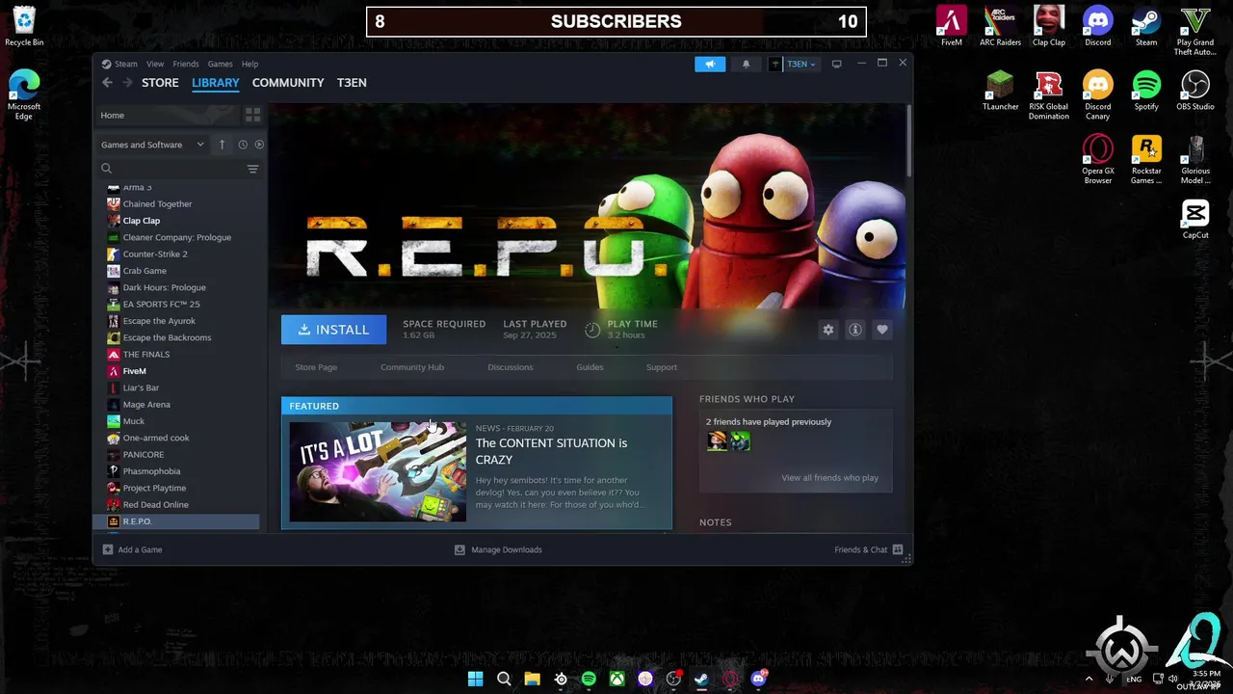
Task: Switch to Big Picture mode icon
Action: [x=836, y=64]
